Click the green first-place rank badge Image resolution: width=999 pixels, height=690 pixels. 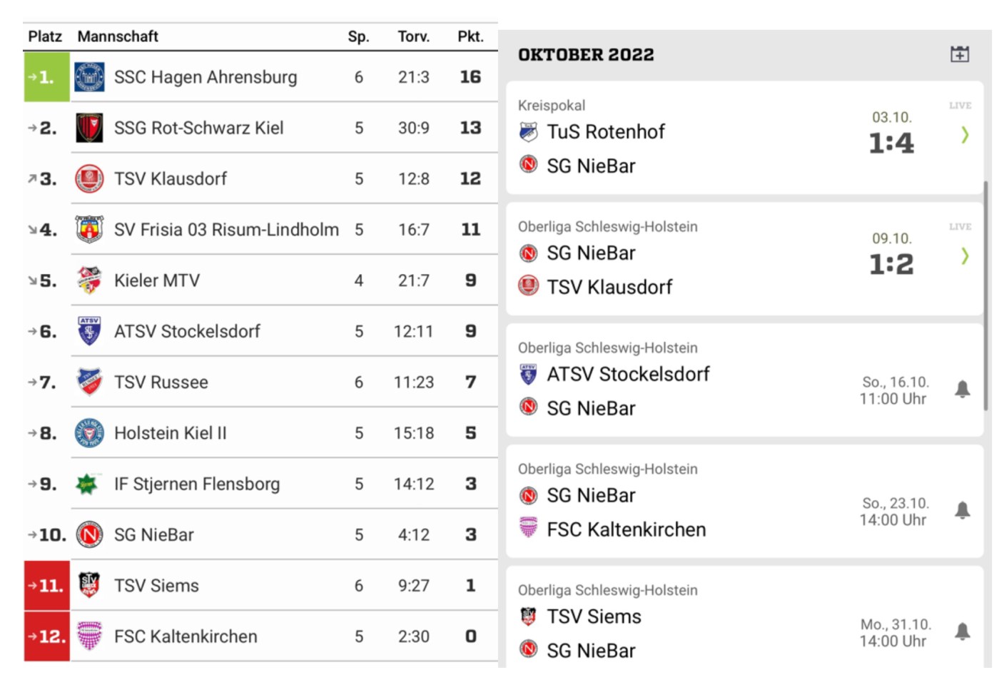(x=46, y=77)
